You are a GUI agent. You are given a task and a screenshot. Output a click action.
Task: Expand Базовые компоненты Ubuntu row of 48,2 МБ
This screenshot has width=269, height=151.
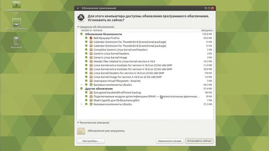click(x=81, y=85)
